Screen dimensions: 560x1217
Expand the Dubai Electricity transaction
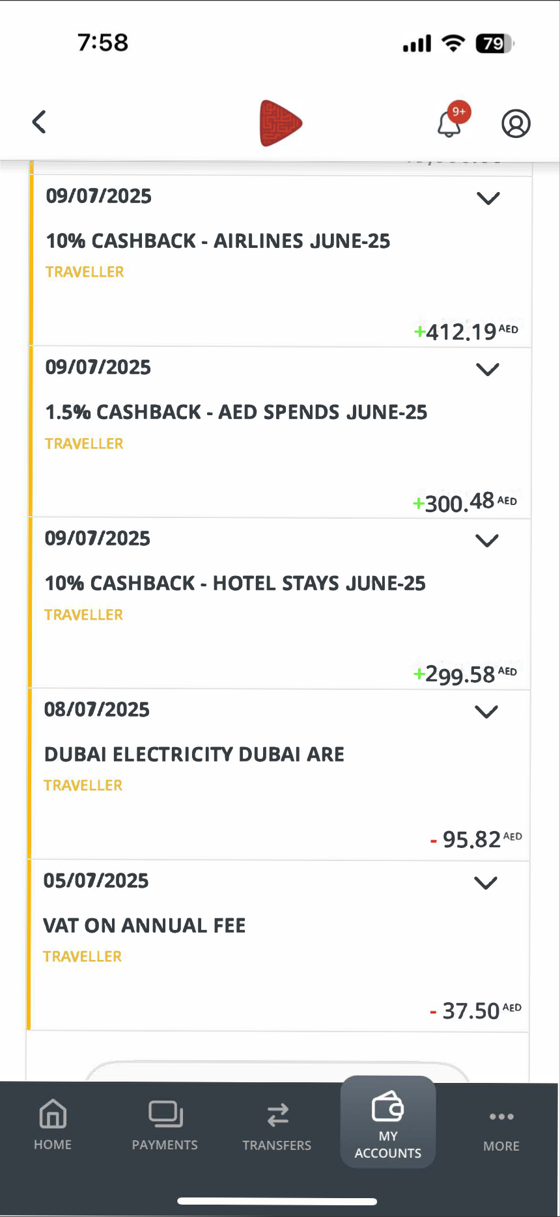(x=486, y=712)
